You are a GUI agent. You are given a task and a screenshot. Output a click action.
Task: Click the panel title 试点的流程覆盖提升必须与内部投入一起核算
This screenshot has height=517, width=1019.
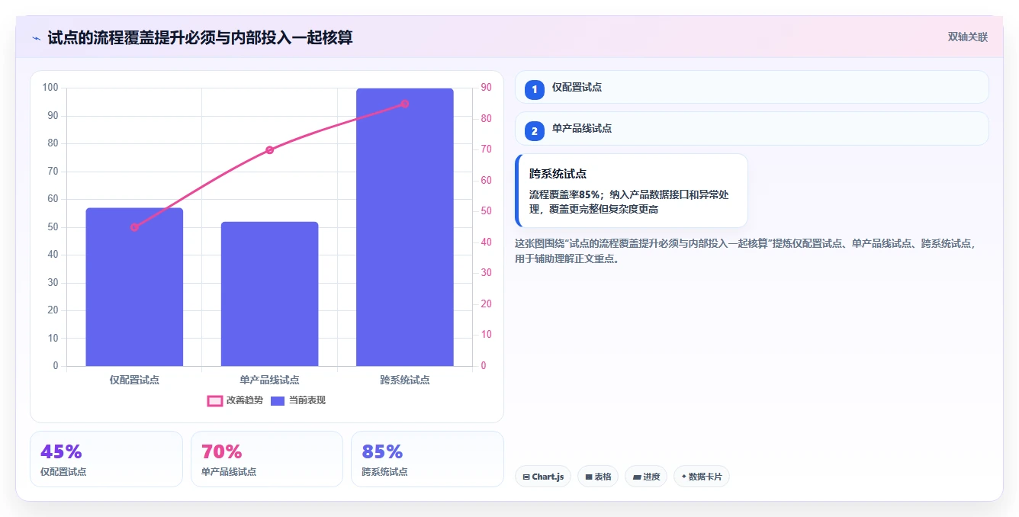[x=200, y=38]
